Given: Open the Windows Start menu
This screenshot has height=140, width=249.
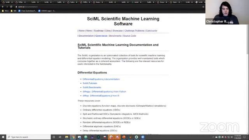Looking at the screenshot, I should pyautogui.click(x=3, y=137).
